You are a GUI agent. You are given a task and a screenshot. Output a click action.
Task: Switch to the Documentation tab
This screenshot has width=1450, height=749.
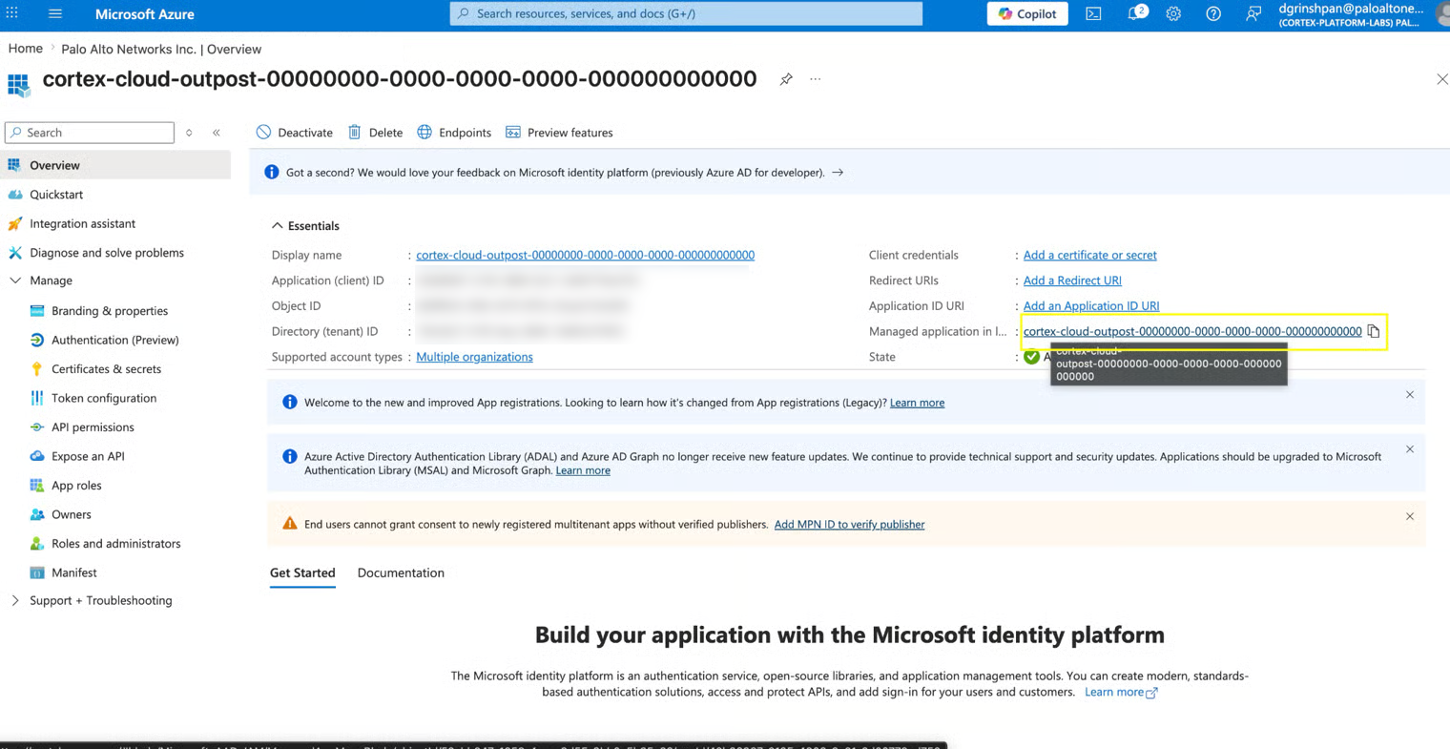click(x=401, y=572)
